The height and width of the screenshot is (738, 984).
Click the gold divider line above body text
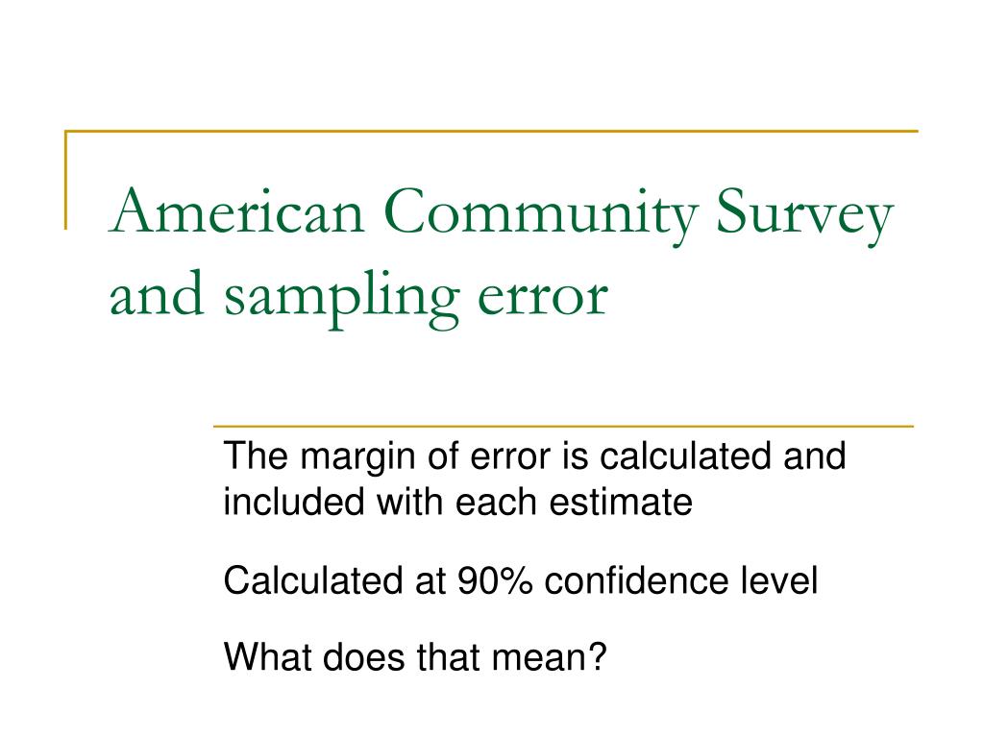point(563,426)
